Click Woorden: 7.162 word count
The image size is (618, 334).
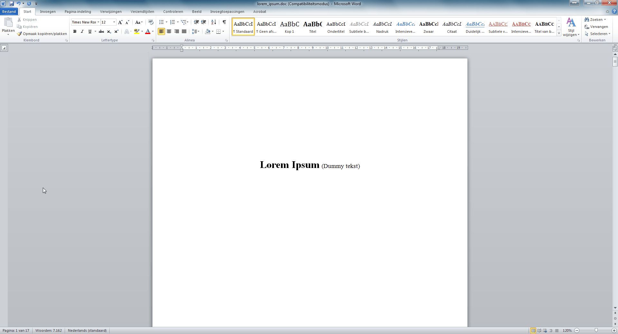pyautogui.click(x=49, y=330)
